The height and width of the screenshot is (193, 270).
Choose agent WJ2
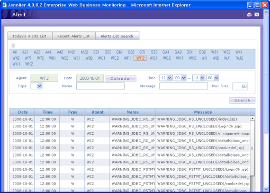240,58
